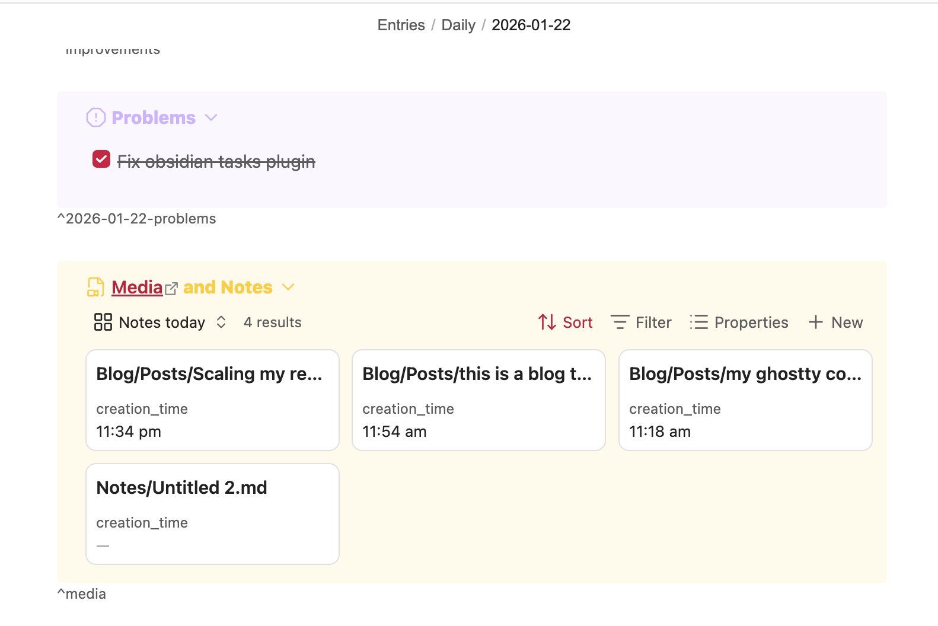The image size is (938, 626).
Task: Go to Entries in the breadcrumb
Action: coord(401,25)
